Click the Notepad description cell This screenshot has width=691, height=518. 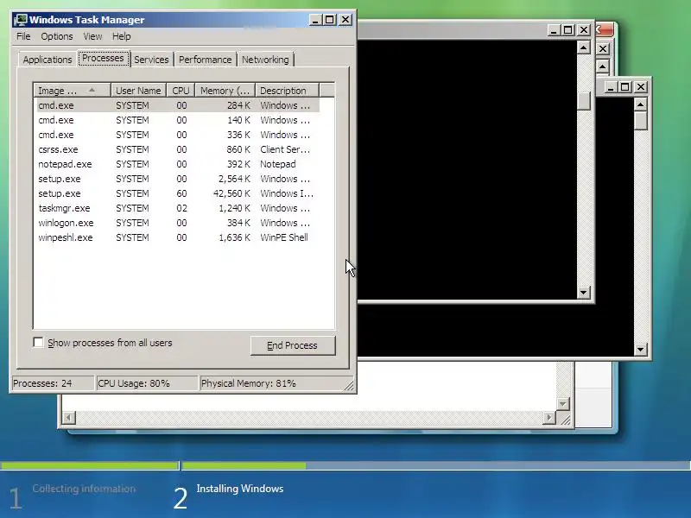277,164
